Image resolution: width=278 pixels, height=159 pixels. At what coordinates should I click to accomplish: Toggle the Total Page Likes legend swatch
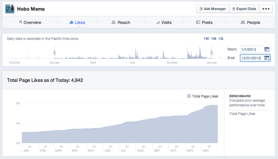click(189, 96)
